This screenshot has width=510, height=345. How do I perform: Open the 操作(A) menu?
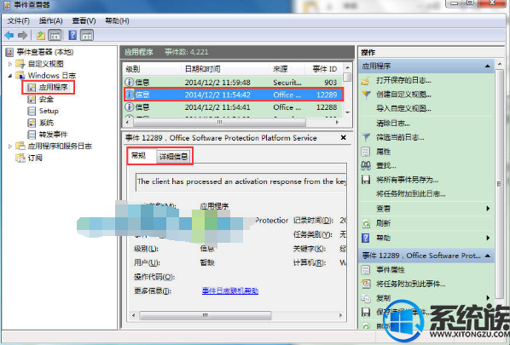[50, 20]
